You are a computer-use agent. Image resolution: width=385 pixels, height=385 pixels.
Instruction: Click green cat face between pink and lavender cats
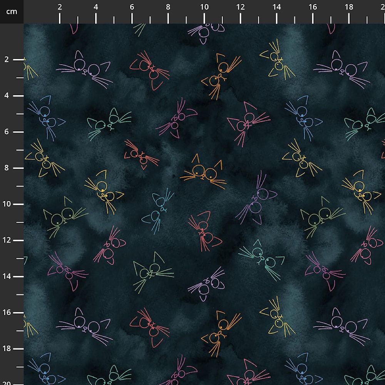[151, 271]
